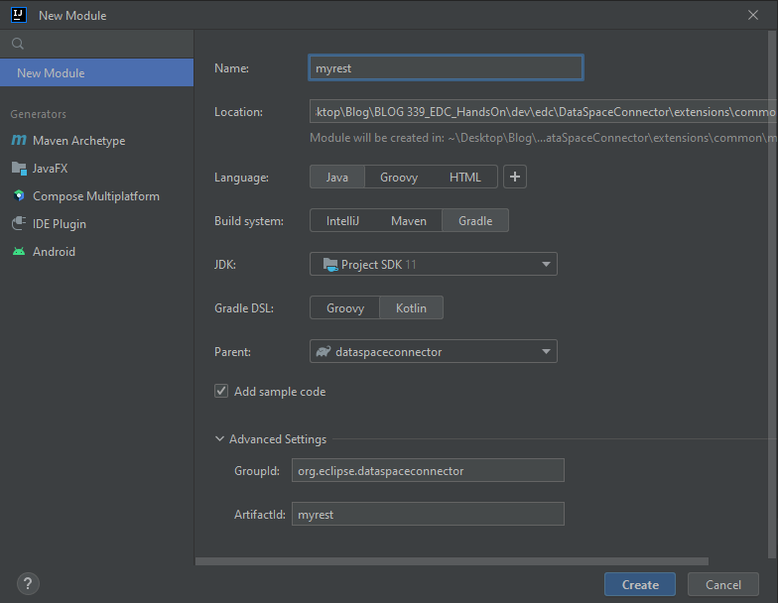Open the JDK dropdown arrow
The image size is (778, 603).
coord(546,264)
